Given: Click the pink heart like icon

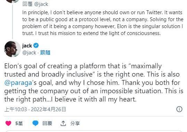Looking at the screenshot, I should coord(8,123).
